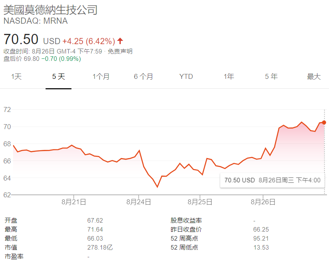Click the after-hours price 69.80
329x261 pixels.
point(32,59)
